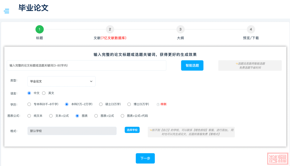The width and height of the screenshot is (290, 166).
Task: Click the red seal watermark logo
Action: coord(277,158)
